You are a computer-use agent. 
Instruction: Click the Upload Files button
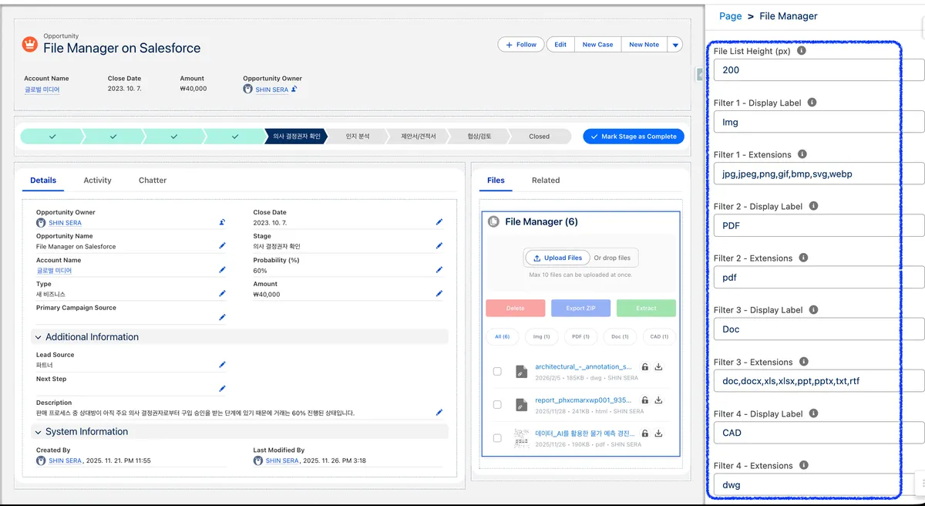tap(557, 258)
